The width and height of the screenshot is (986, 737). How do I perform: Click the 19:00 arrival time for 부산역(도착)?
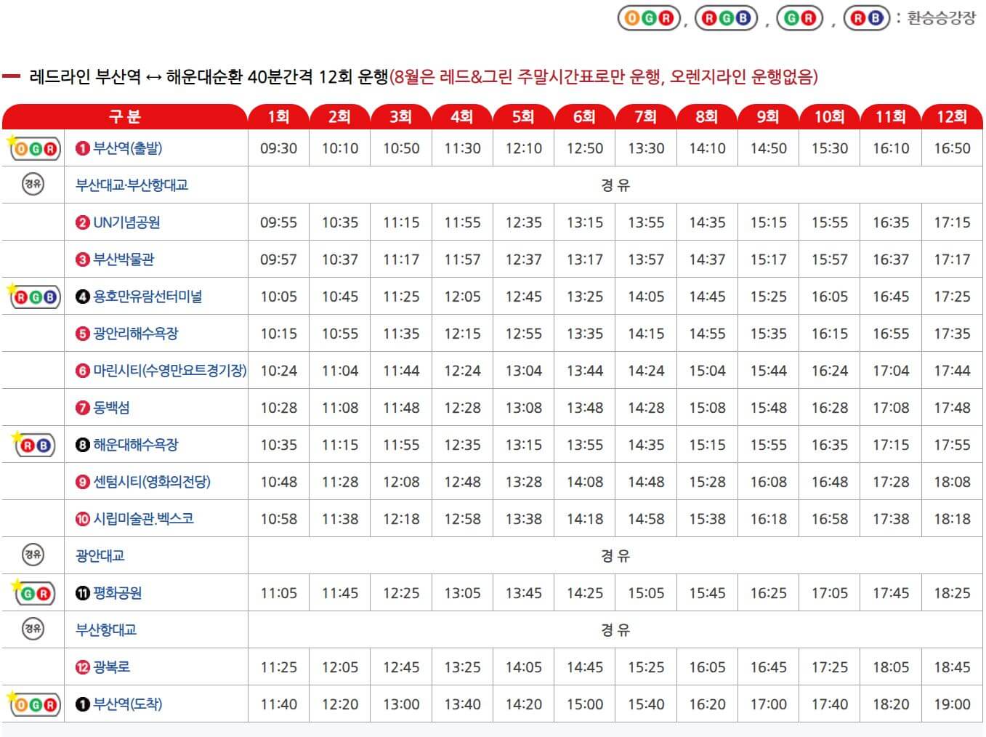click(x=952, y=704)
